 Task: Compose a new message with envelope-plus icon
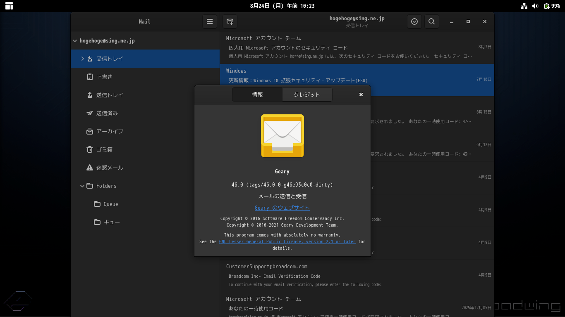230,21
